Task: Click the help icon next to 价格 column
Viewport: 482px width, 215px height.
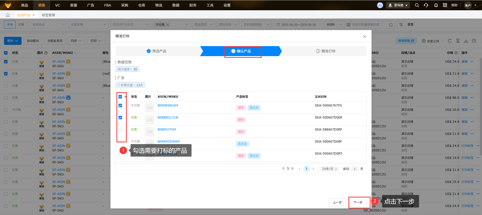Action: 456,53
